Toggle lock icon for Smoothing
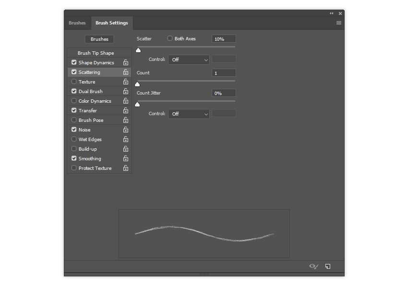408x286 pixels. pos(126,158)
